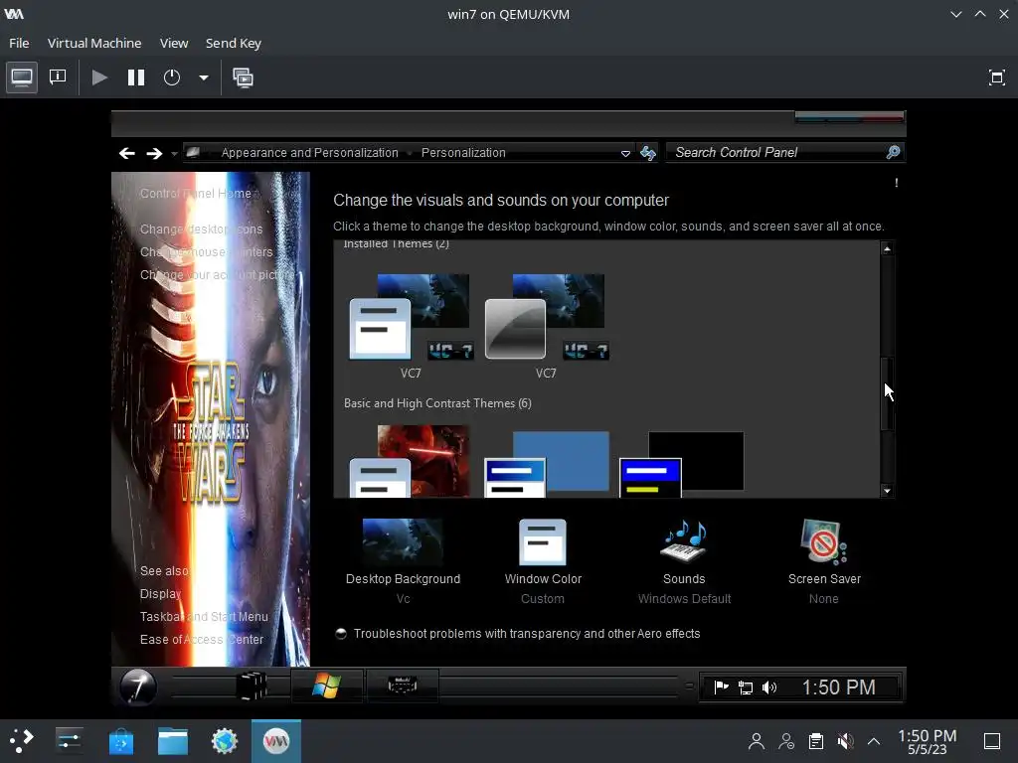Expand the address bar history dropdown

[625, 154]
